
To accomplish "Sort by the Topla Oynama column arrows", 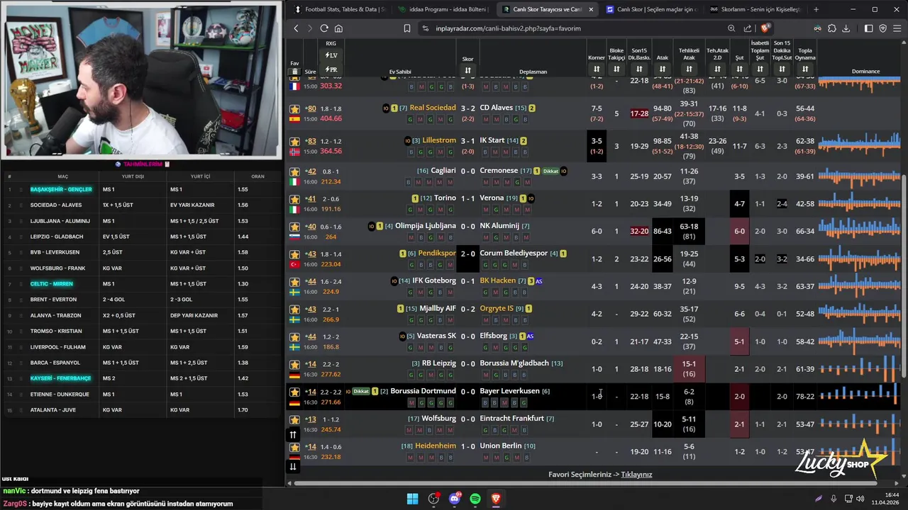I will (x=805, y=69).
